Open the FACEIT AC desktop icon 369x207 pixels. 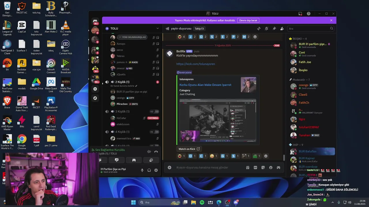click(x=22, y=8)
